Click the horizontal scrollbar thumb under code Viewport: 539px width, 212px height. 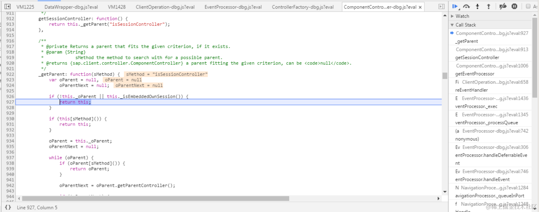(x=156, y=198)
